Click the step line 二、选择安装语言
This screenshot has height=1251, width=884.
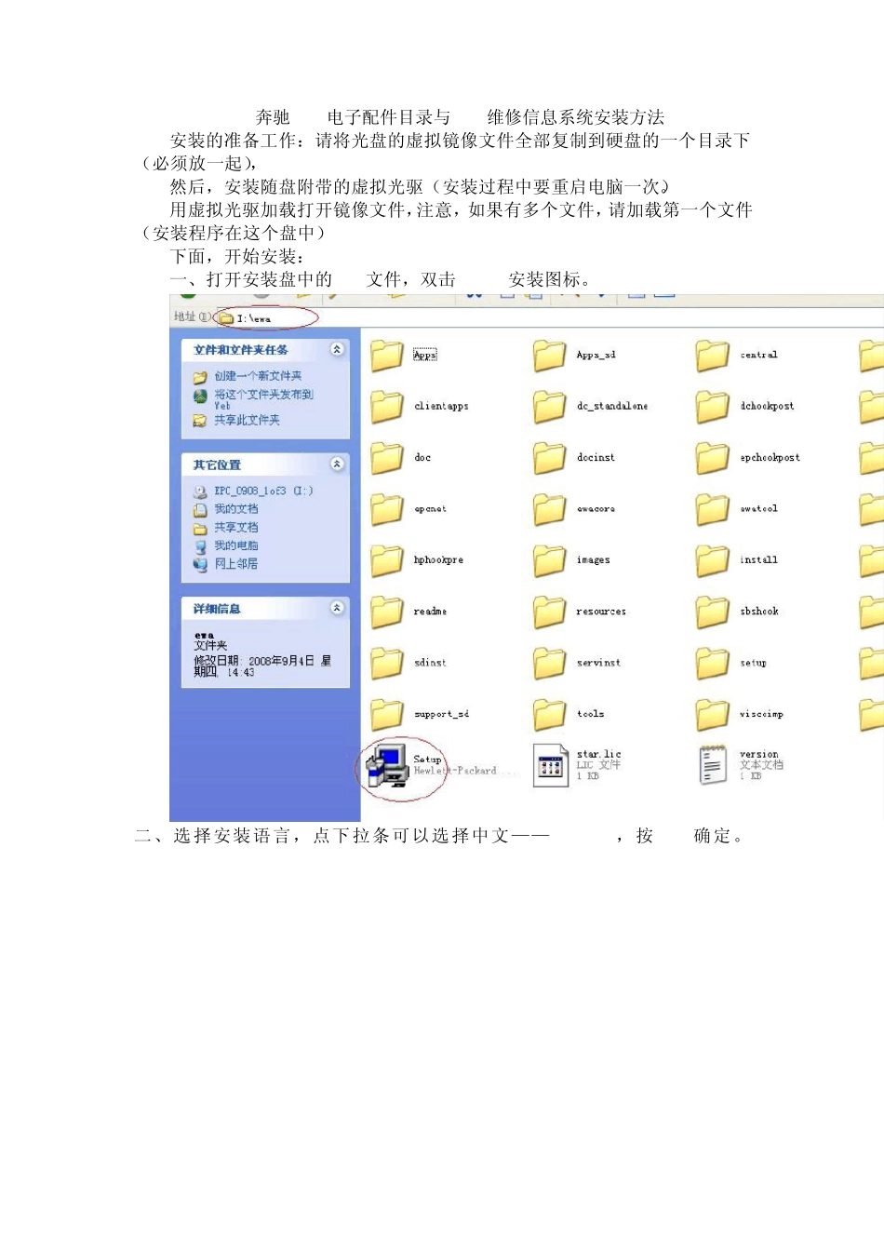point(439,836)
